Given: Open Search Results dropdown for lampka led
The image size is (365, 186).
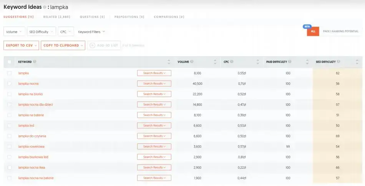Looking at the screenshot, I should 154,125.
